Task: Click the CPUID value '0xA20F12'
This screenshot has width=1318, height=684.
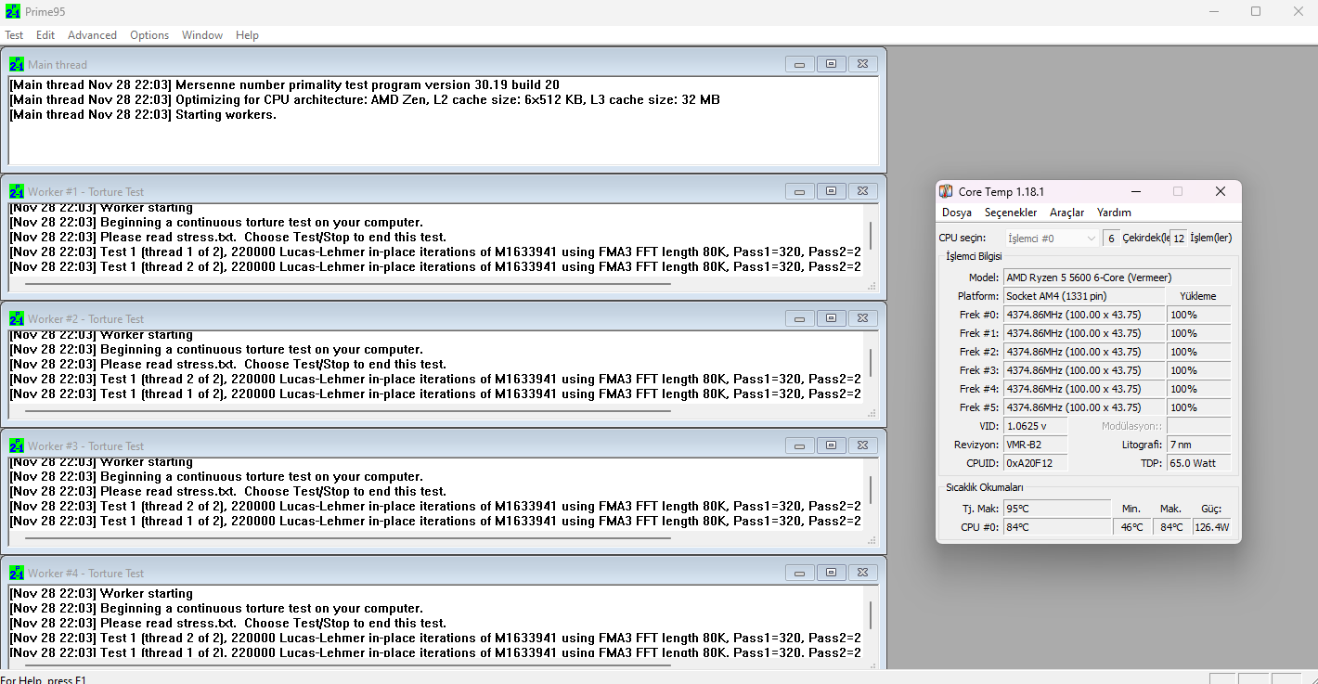Action: pyautogui.click(x=1036, y=463)
